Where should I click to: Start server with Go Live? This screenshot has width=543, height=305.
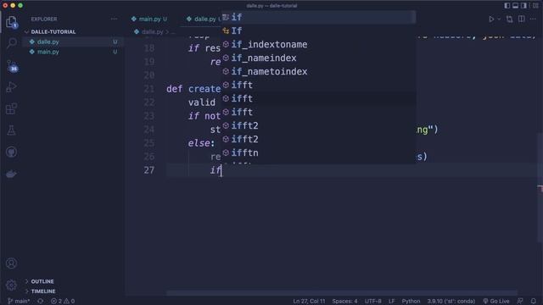(x=495, y=302)
